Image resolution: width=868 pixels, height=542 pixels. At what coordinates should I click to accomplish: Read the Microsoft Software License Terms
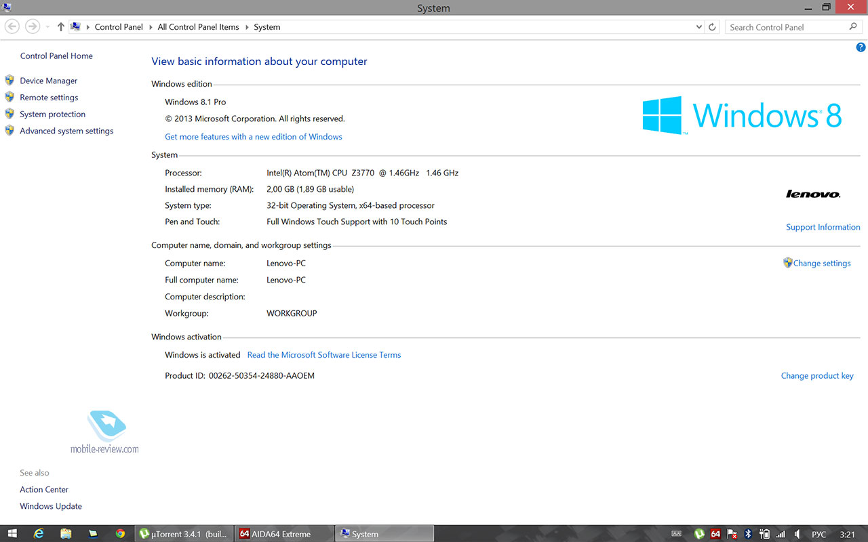point(324,355)
